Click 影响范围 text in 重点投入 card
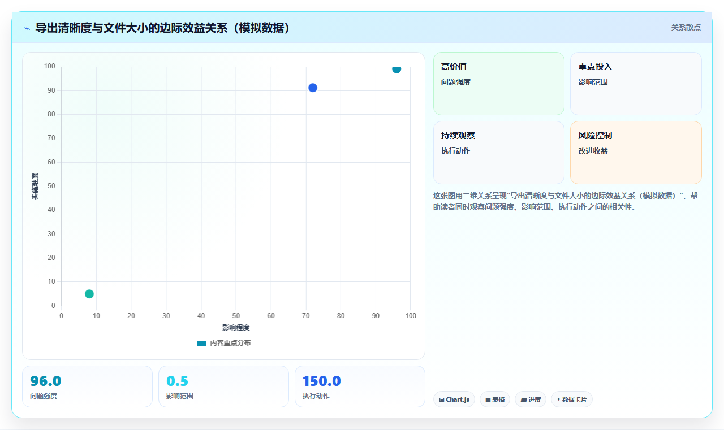 (x=593, y=82)
